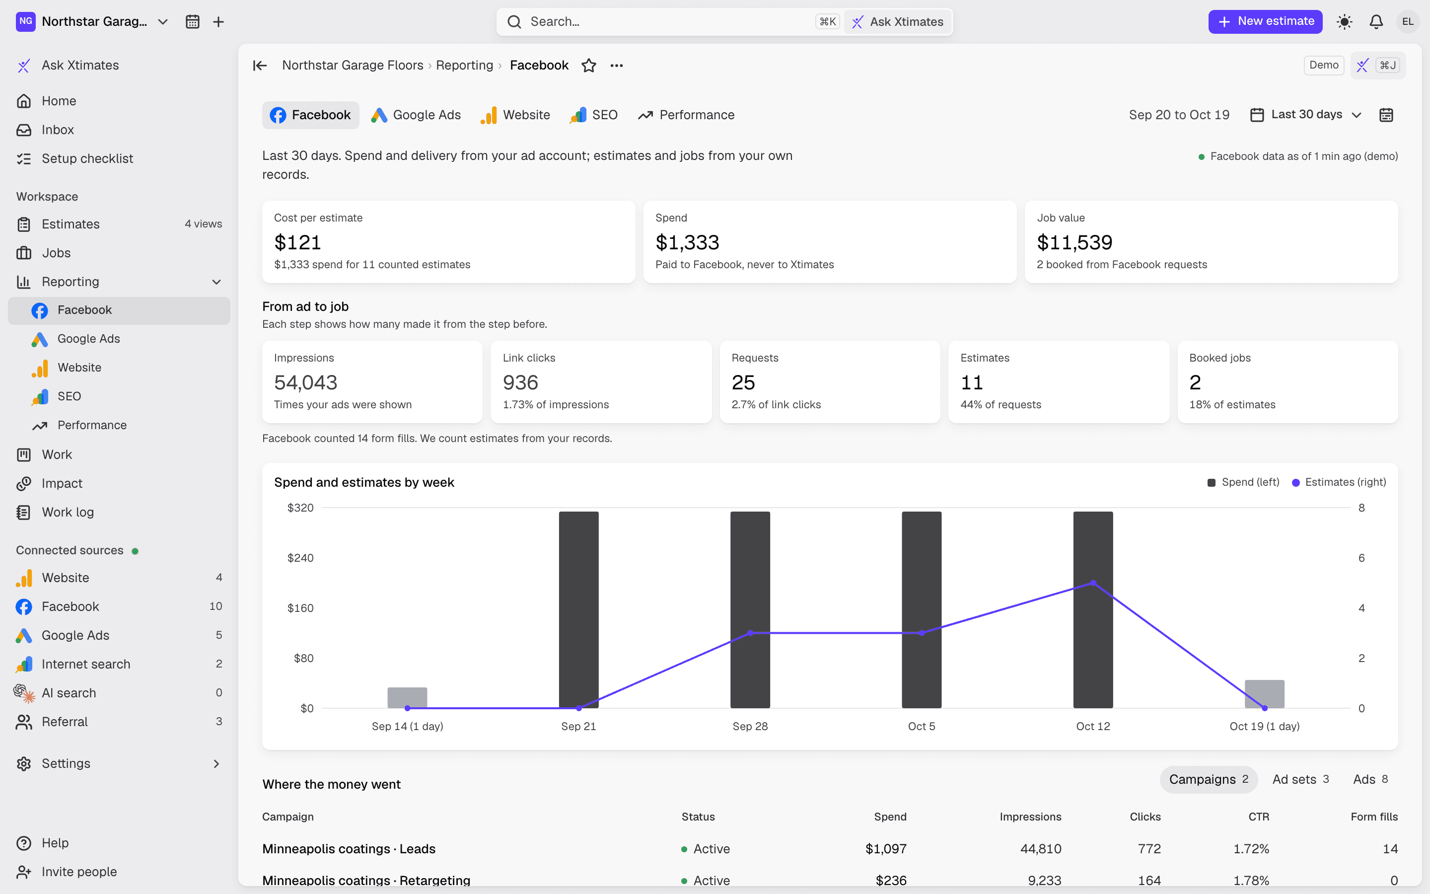The width and height of the screenshot is (1430, 894).
Task: Open the Last 30 days dropdown
Action: click(x=1306, y=115)
